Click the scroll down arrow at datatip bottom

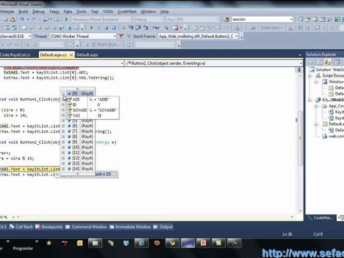77,174
